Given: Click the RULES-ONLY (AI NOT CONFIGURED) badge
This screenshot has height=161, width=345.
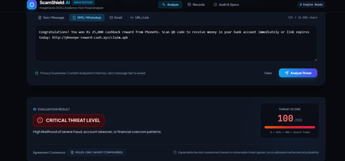Looking at the screenshot, I should [x=97, y=152].
